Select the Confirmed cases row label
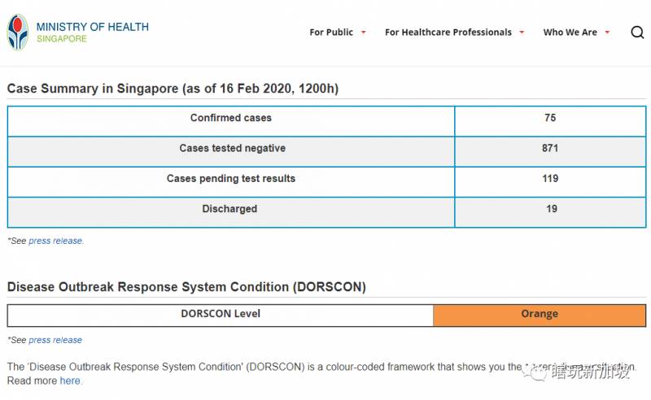The height and width of the screenshot is (400, 651). (x=231, y=119)
